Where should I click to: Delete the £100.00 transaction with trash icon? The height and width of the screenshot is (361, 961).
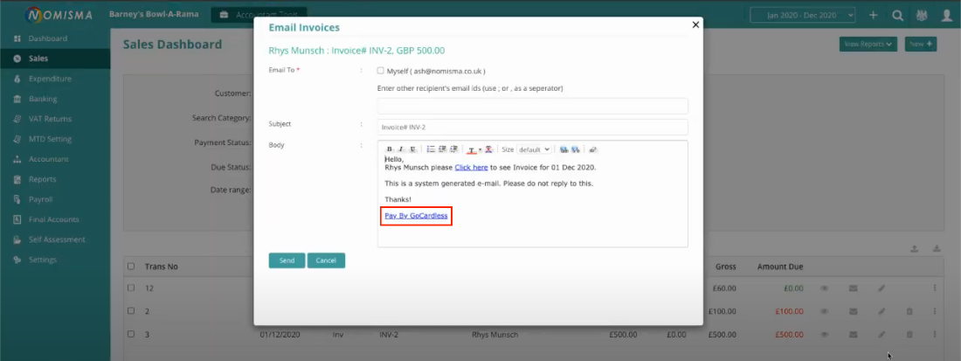[909, 311]
